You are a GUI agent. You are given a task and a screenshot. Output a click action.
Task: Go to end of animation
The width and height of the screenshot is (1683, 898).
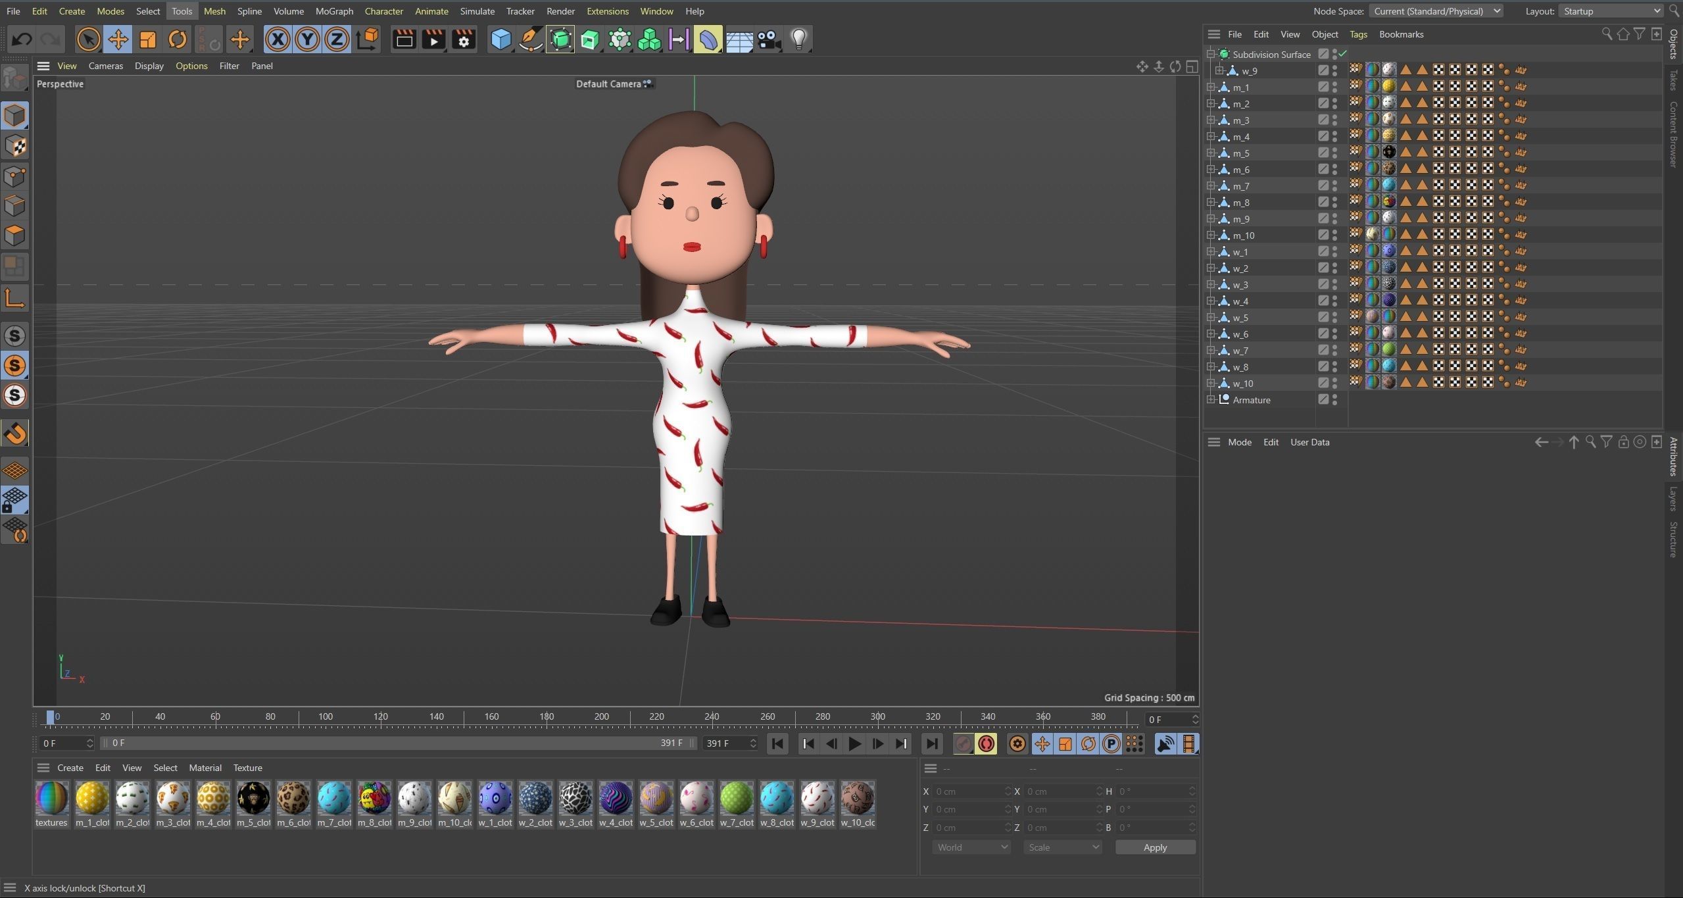932,743
